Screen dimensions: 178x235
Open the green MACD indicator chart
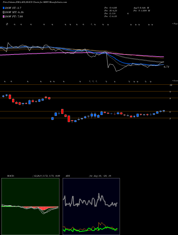(30, 207)
